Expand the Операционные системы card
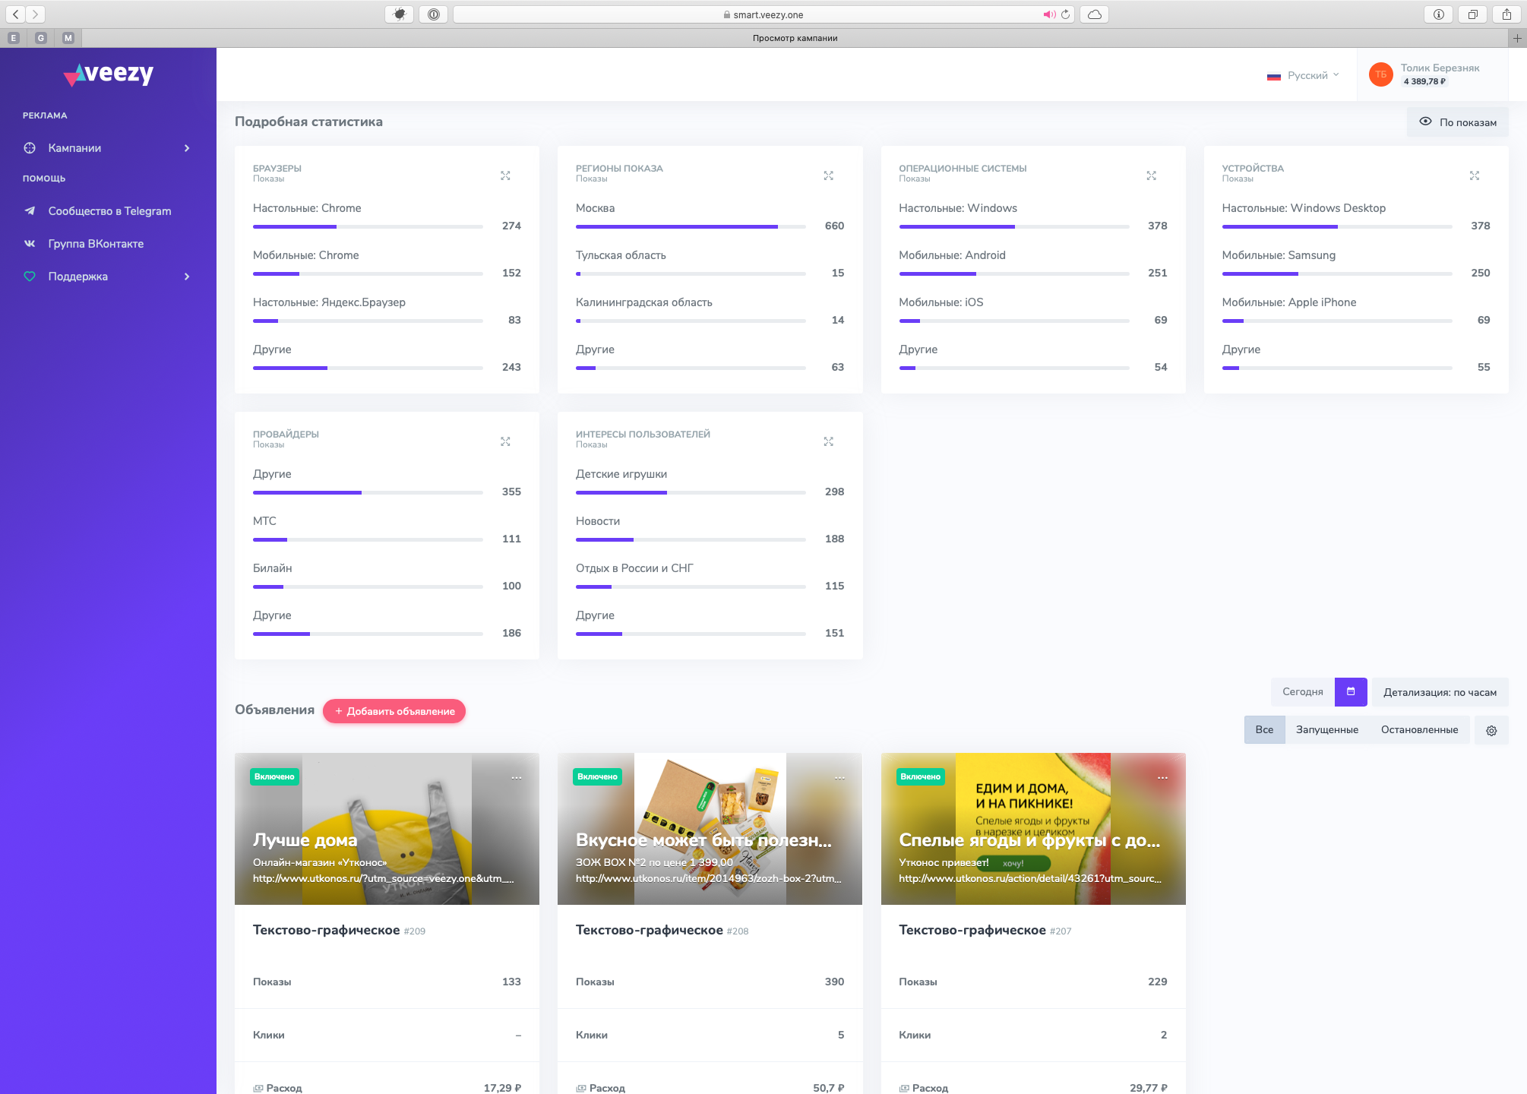1527x1094 pixels. pos(1151,175)
